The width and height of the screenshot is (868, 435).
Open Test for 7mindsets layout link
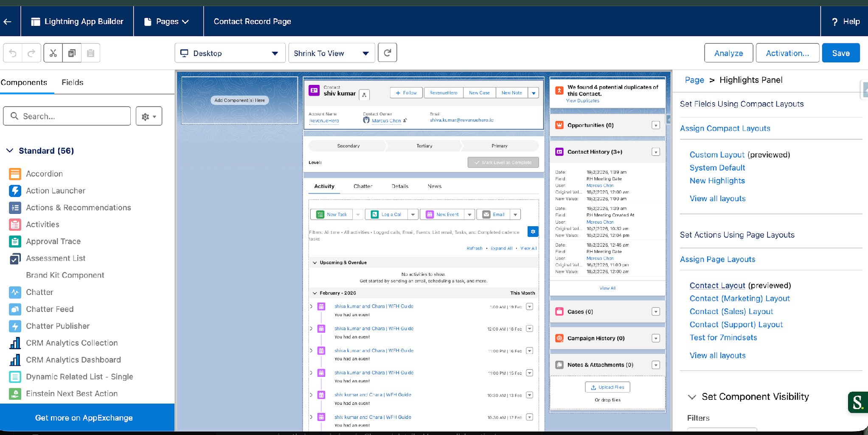[x=723, y=338]
